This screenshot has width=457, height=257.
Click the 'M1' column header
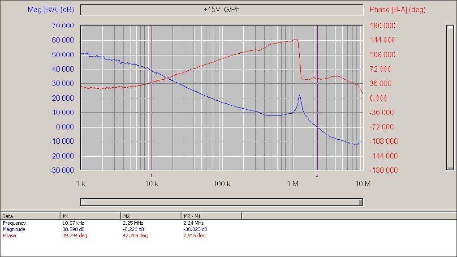click(91, 216)
